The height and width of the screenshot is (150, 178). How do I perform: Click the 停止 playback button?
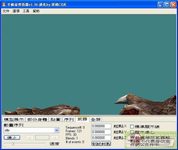(12, 137)
